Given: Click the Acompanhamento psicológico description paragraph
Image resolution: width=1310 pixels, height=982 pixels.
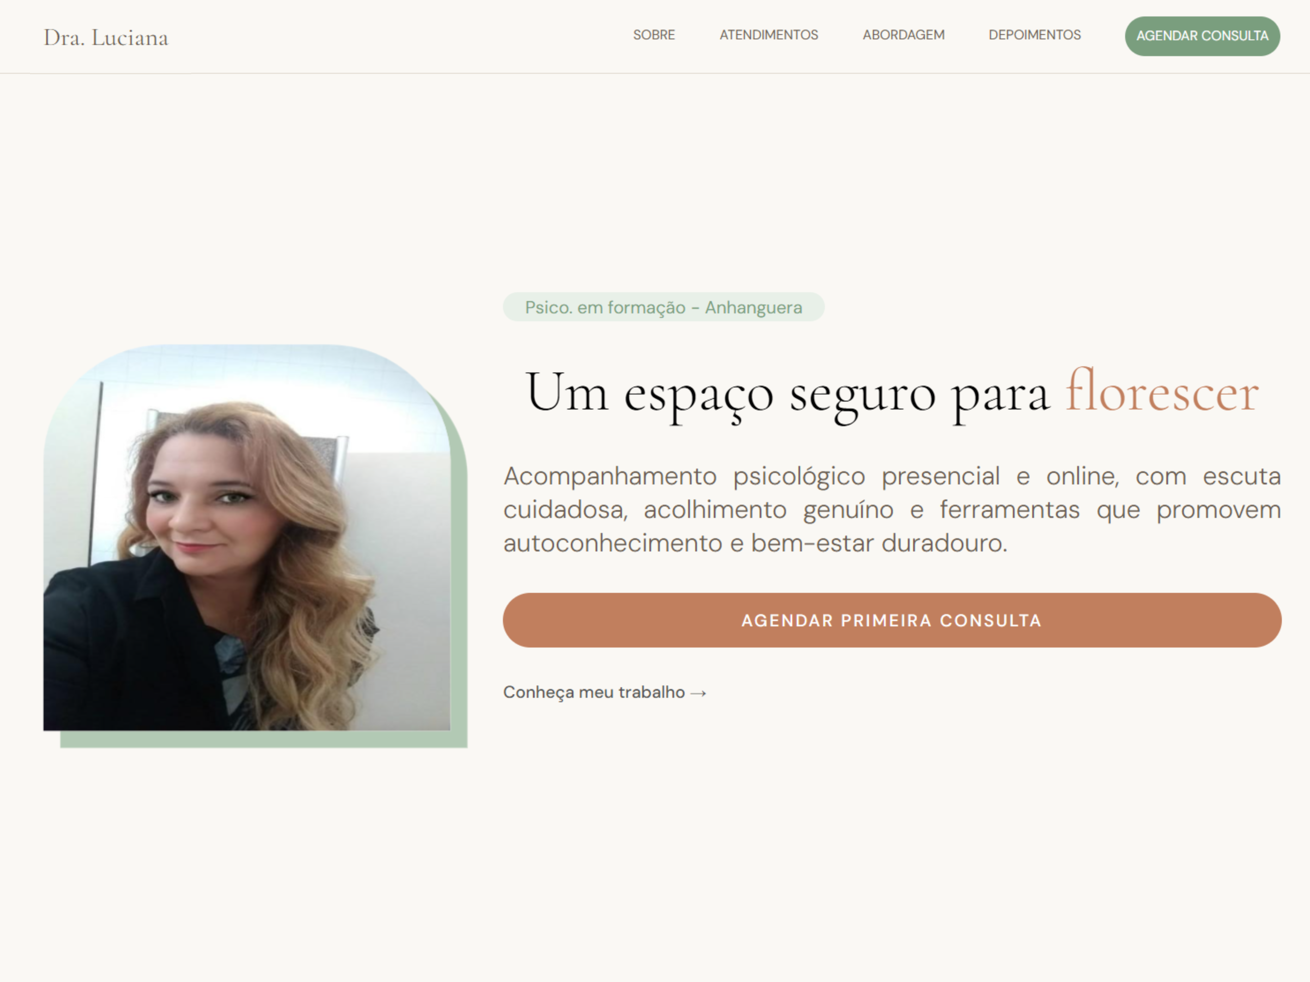Looking at the screenshot, I should 892,510.
